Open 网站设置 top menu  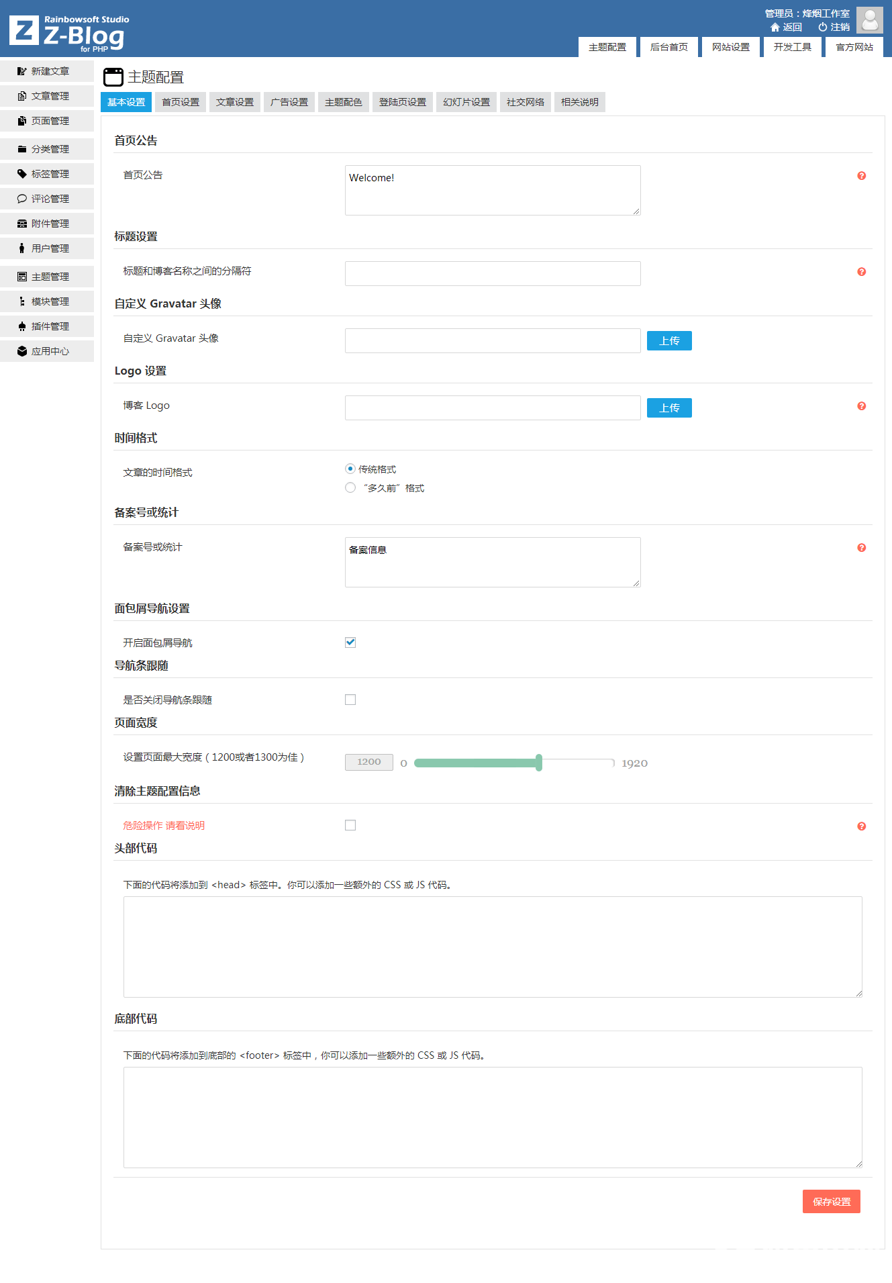click(x=731, y=47)
